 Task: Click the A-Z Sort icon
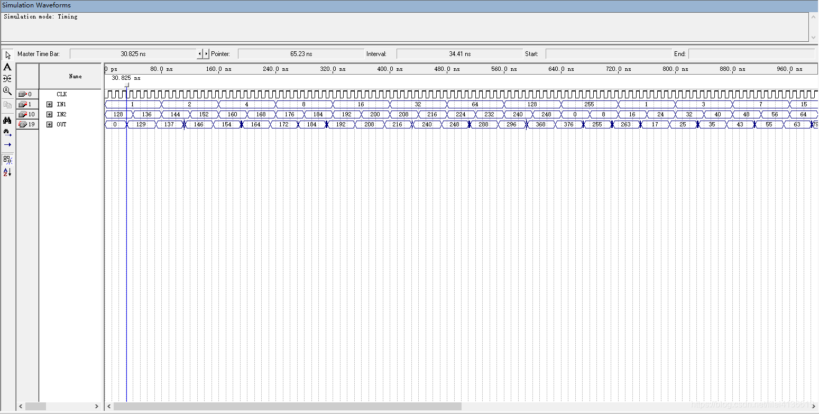(x=7, y=172)
